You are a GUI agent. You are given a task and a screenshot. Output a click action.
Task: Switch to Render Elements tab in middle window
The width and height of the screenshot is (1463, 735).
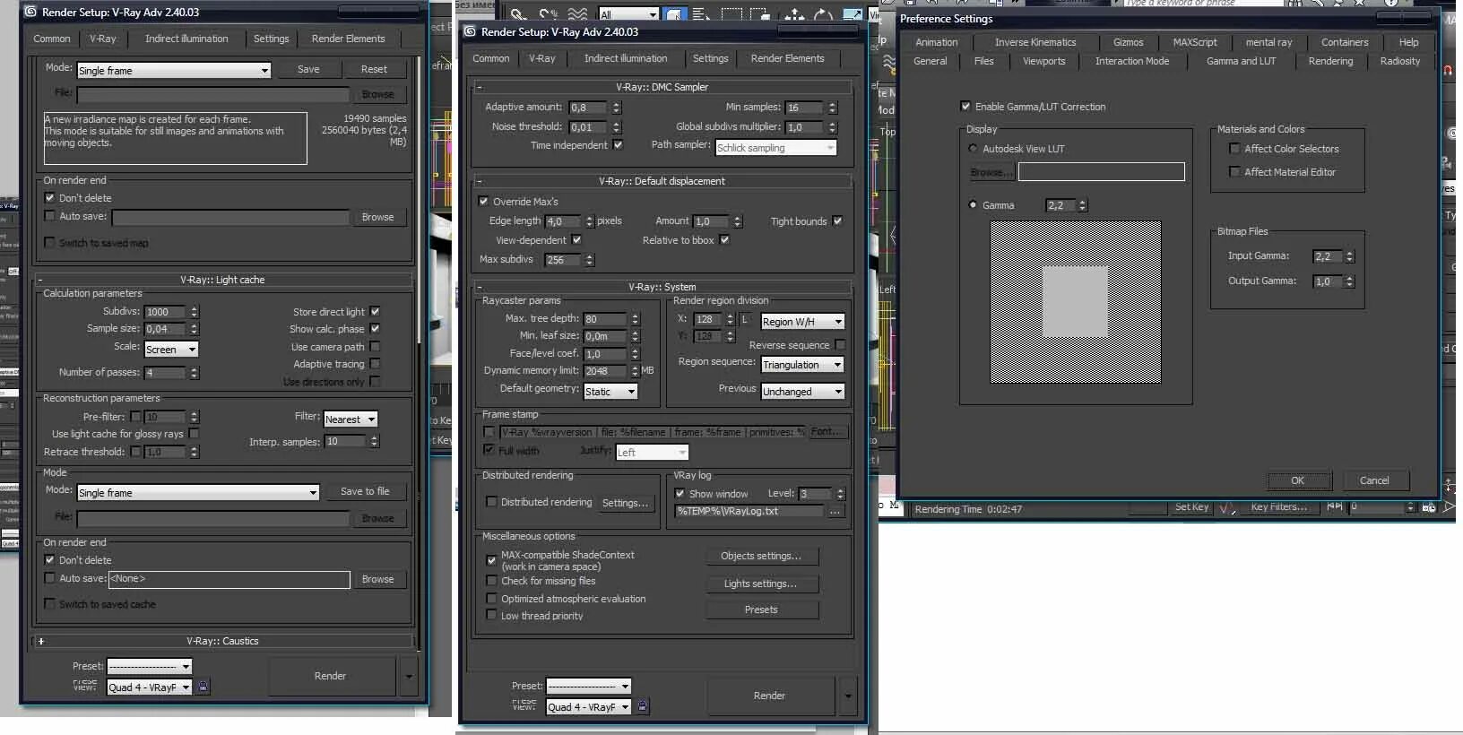[787, 58]
